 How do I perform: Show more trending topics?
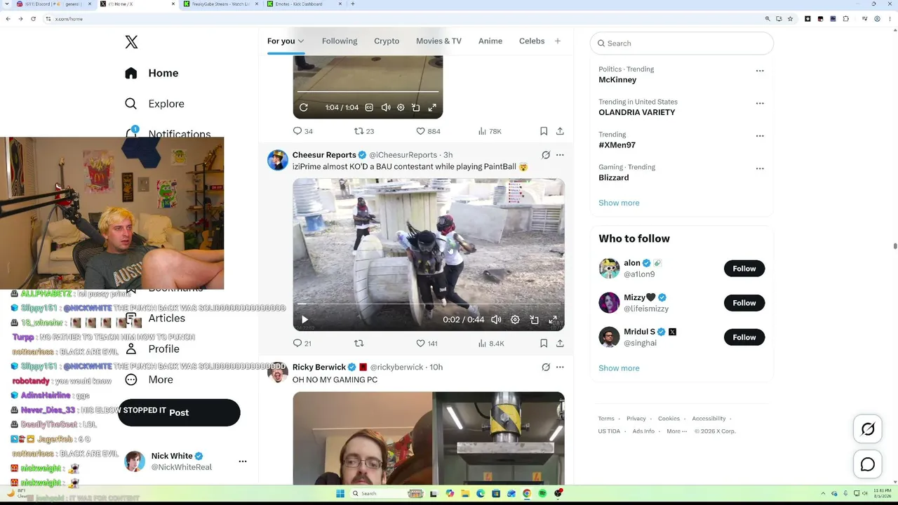[x=619, y=203]
